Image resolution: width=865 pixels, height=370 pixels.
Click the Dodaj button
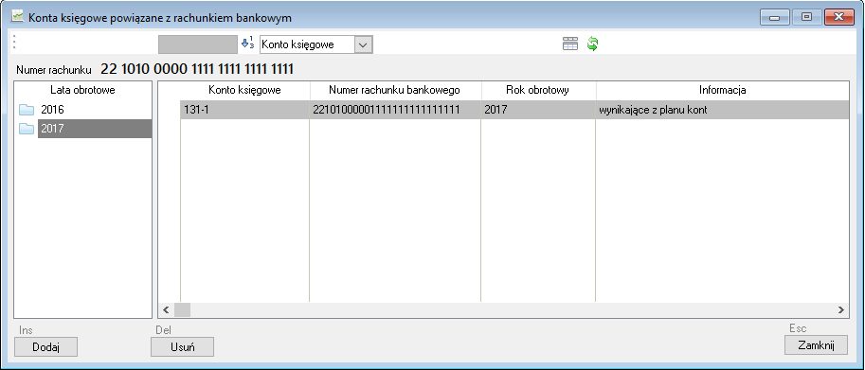tap(45, 347)
